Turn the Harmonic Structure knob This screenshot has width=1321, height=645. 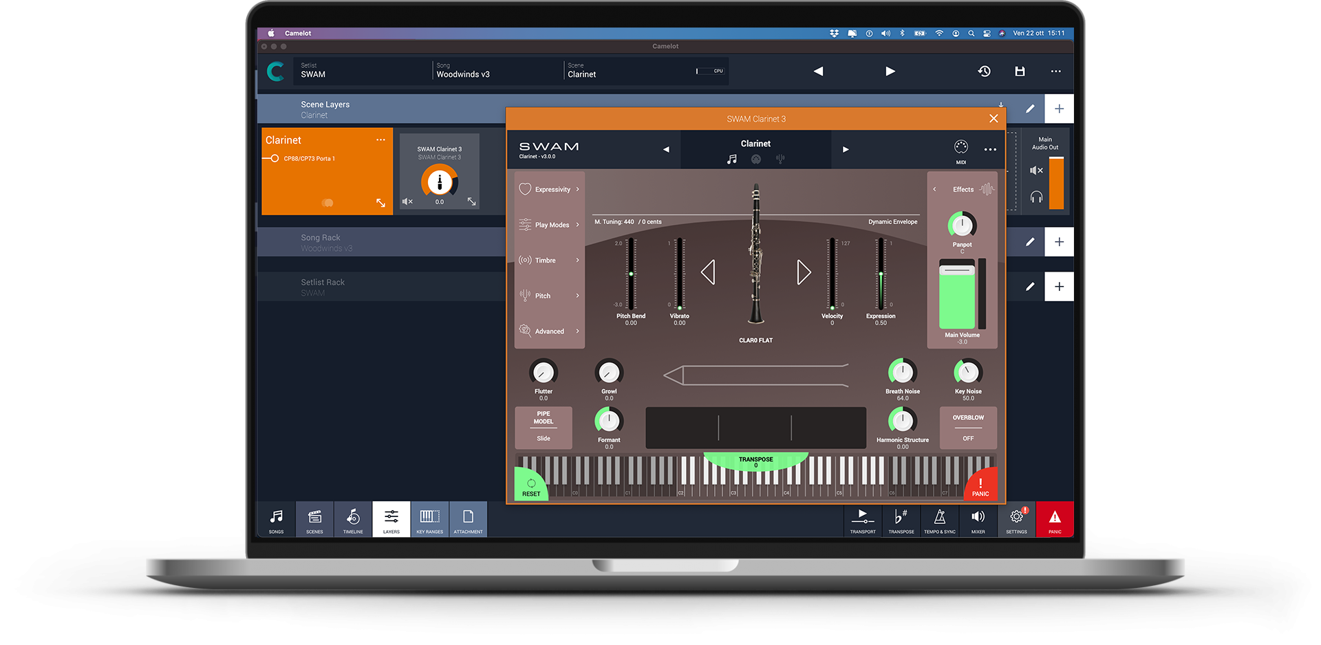903,421
